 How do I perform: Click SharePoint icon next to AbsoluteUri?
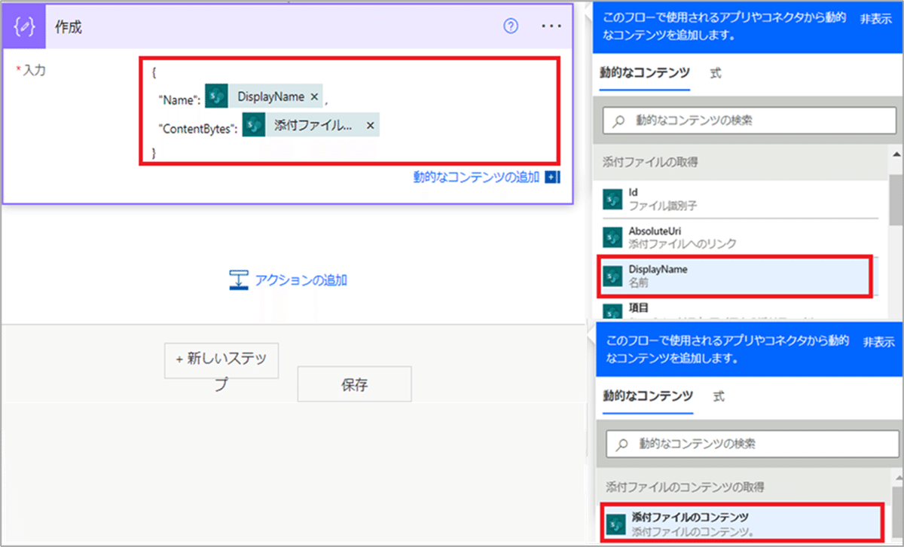click(x=612, y=237)
